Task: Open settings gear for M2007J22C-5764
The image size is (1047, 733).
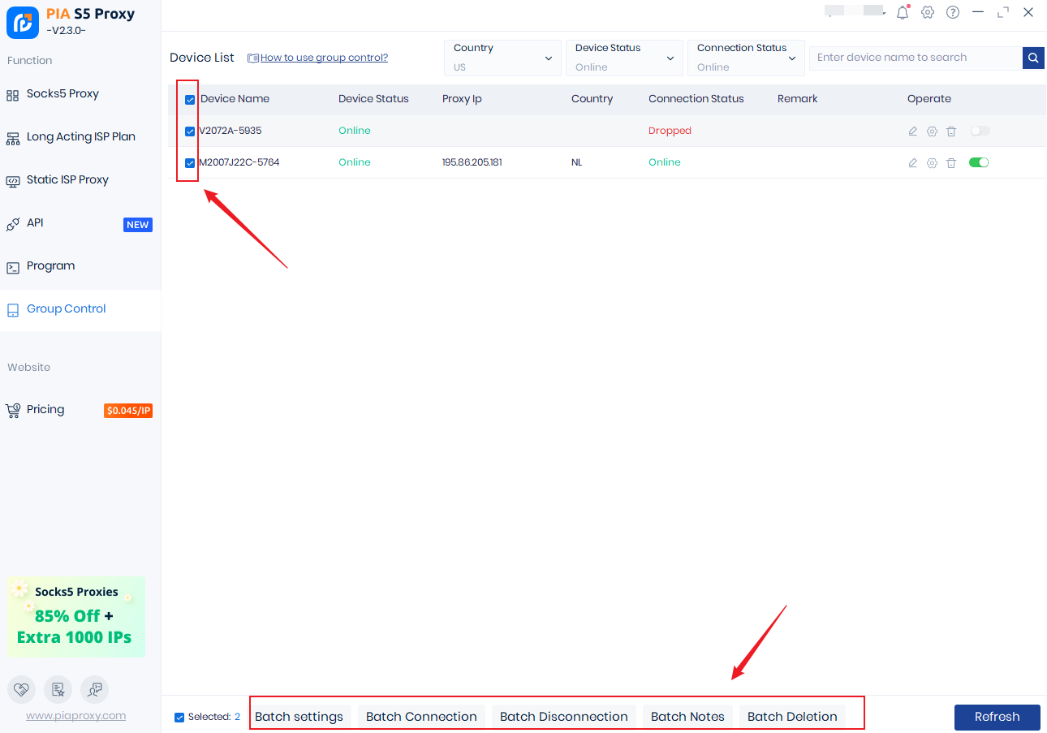Action: pos(932,163)
